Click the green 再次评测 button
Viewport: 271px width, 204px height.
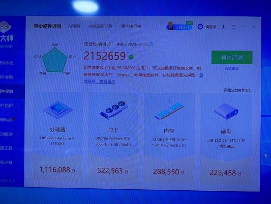[x=232, y=57]
